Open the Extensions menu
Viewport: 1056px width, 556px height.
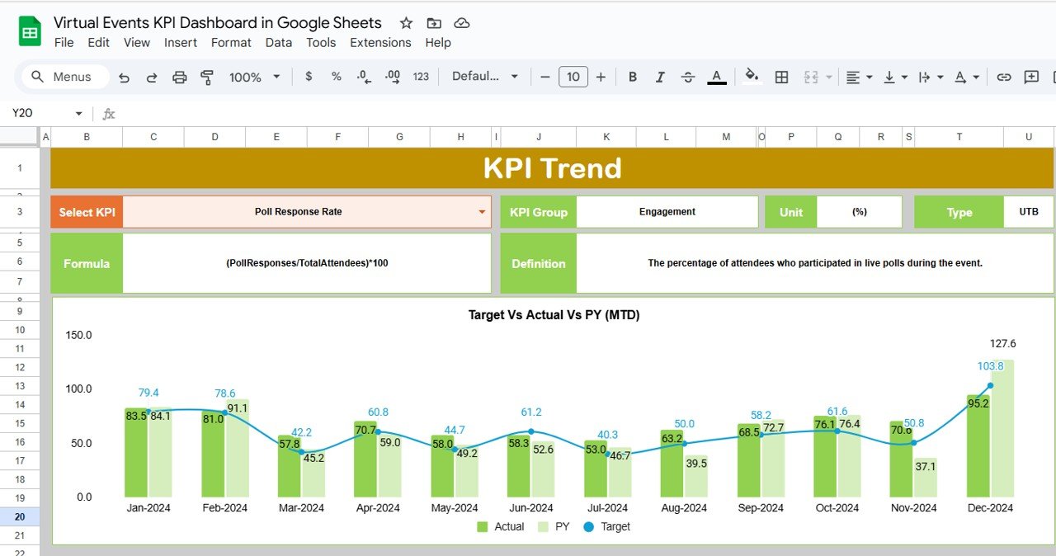[x=380, y=42]
